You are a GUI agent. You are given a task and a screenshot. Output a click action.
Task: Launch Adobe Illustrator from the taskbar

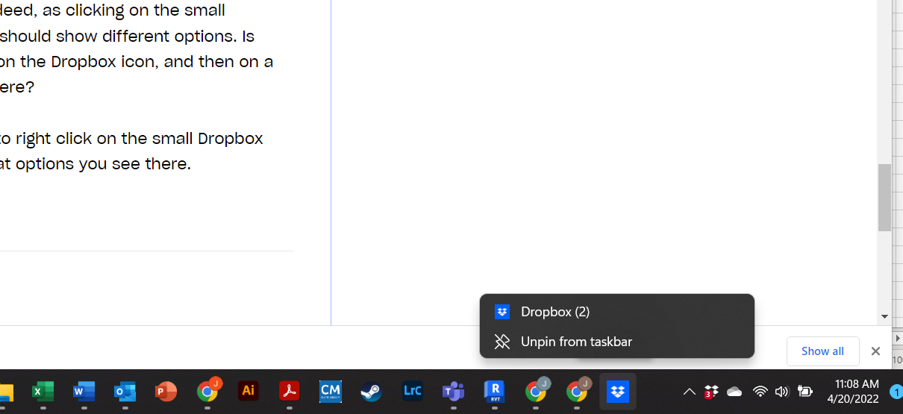(249, 390)
